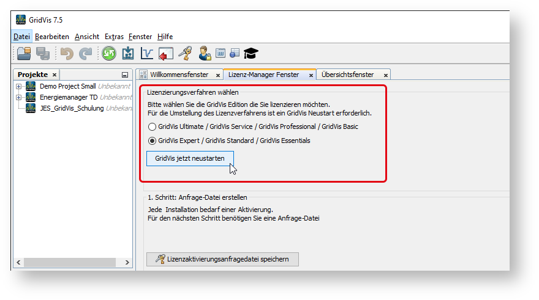Minimize the Projekte panel
The height and width of the screenshot is (300, 539).
[x=125, y=75]
